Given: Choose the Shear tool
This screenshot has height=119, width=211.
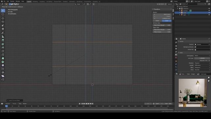Looking at the screenshot, I should click(3, 76).
